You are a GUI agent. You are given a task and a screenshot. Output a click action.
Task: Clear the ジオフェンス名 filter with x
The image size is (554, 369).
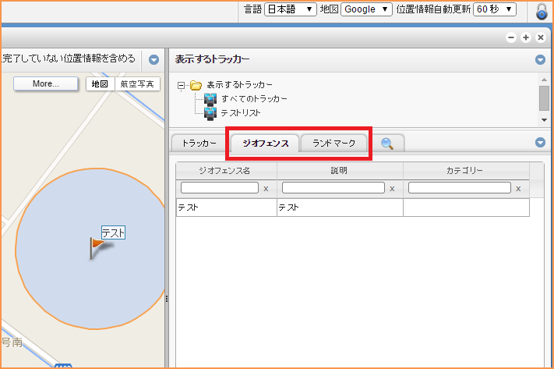pos(266,188)
